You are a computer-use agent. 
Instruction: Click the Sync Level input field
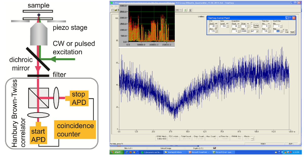click(223, 26)
